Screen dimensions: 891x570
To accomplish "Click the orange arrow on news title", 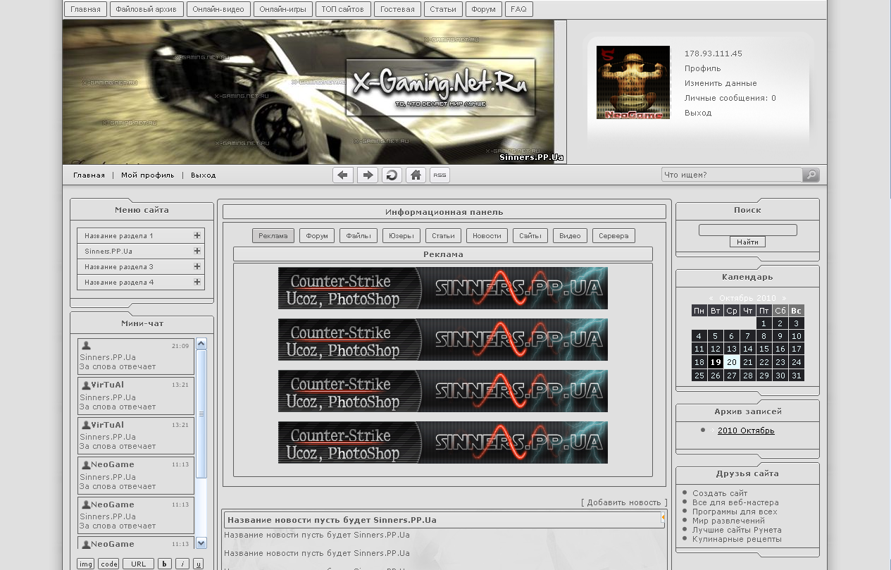I will (663, 518).
